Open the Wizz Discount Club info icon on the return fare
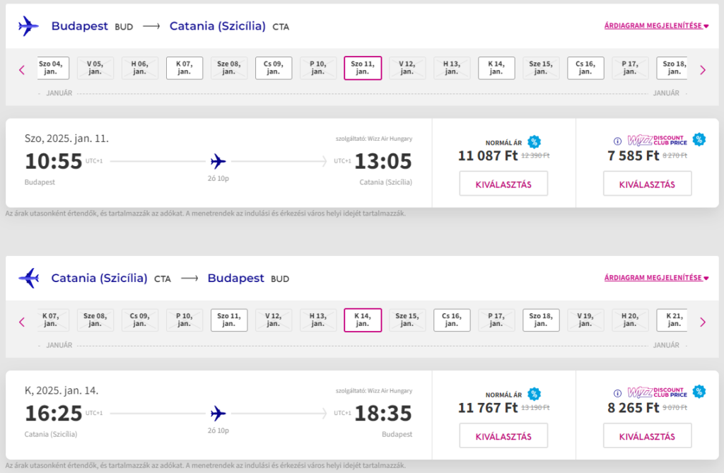 click(617, 394)
